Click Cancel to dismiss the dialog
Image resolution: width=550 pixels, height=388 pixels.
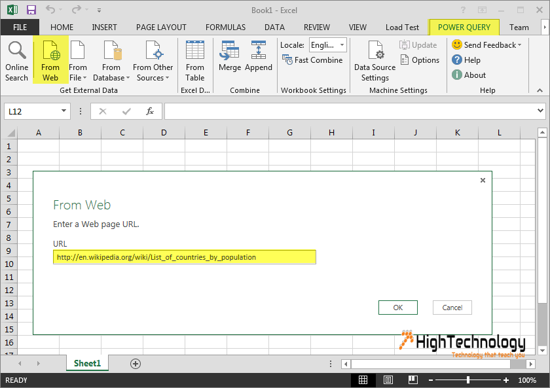(452, 308)
